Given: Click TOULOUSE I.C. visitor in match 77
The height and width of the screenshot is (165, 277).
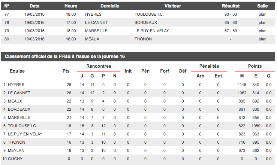Looking at the screenshot, I should point(149,14).
